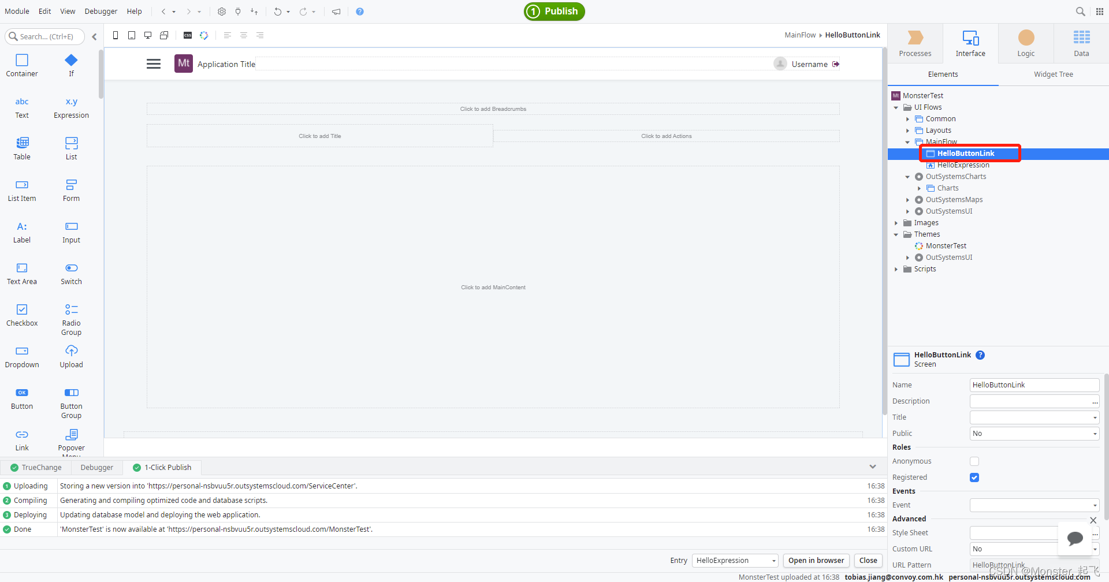Focus the toolbox search field
1109x582 pixels.
(x=45, y=36)
